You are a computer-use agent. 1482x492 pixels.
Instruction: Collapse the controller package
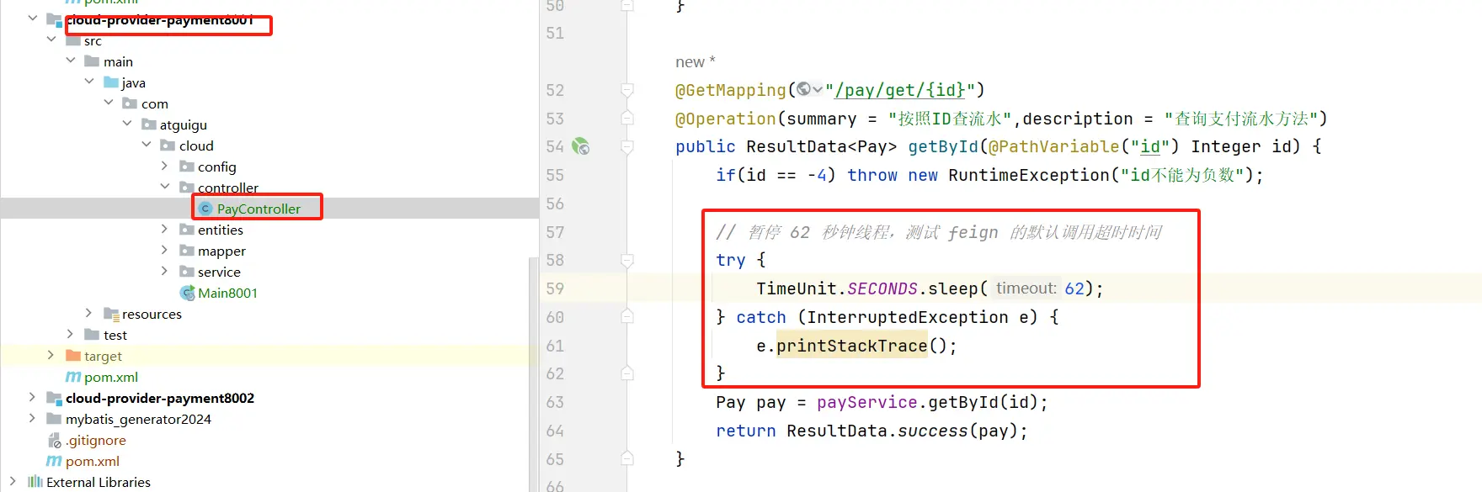click(165, 187)
